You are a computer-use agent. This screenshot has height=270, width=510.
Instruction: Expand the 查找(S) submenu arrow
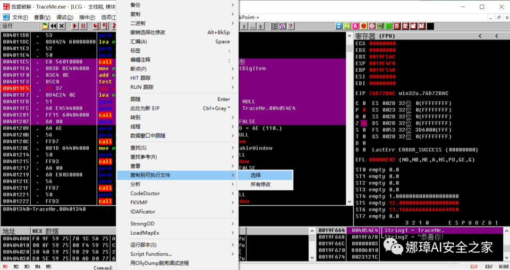(x=232, y=148)
